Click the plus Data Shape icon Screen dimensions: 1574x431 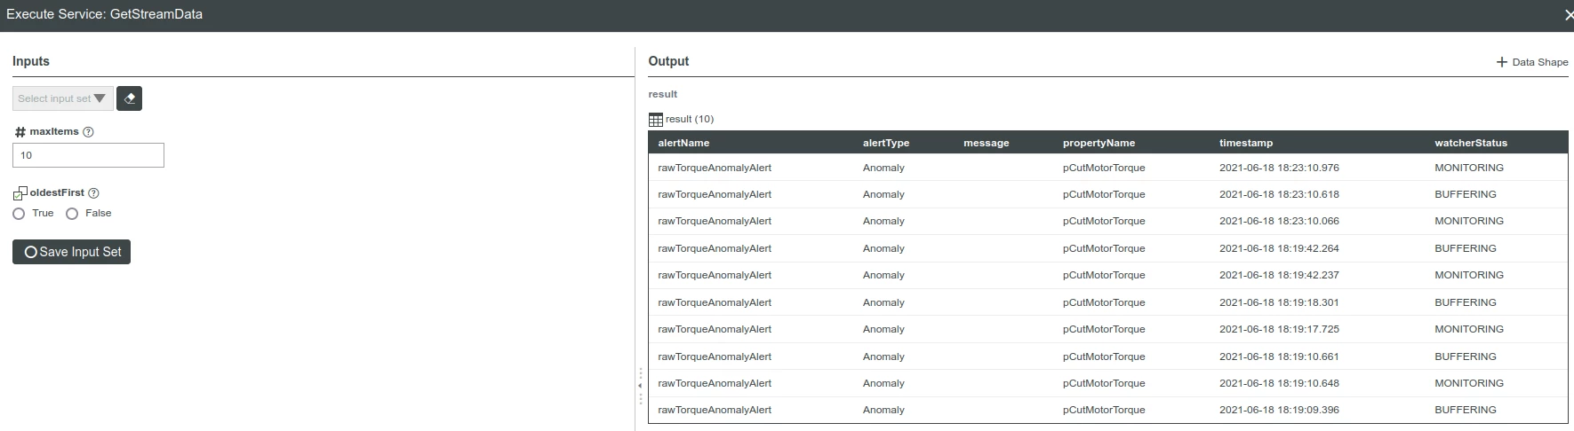1502,62
